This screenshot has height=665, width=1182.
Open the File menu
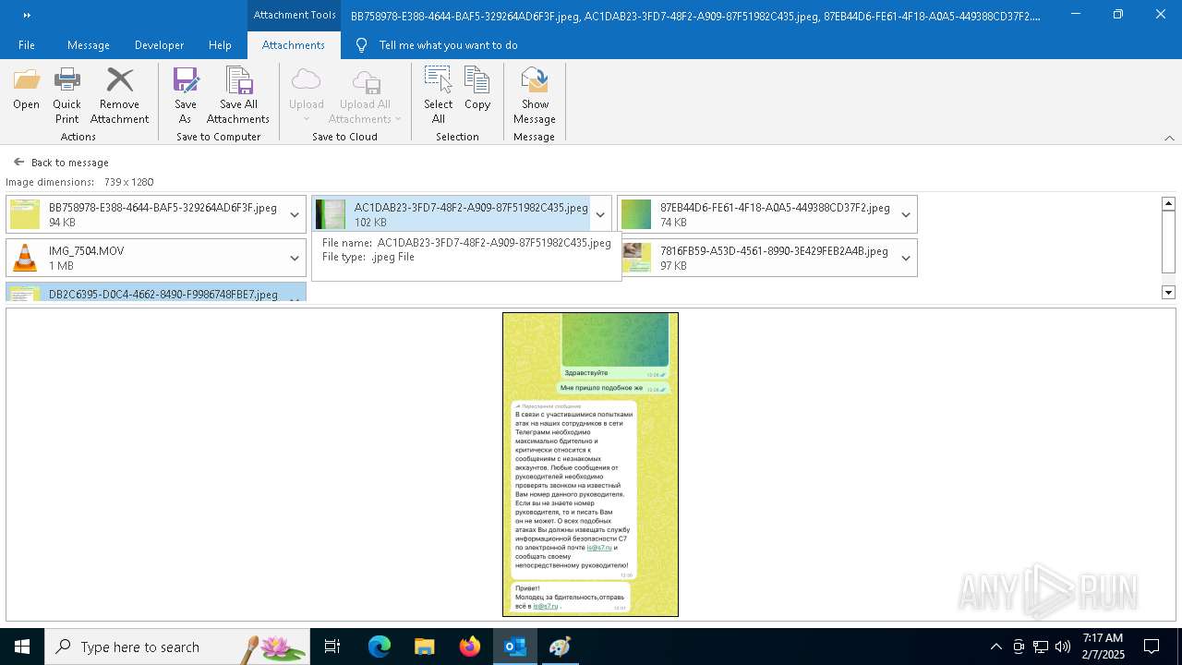[27, 45]
